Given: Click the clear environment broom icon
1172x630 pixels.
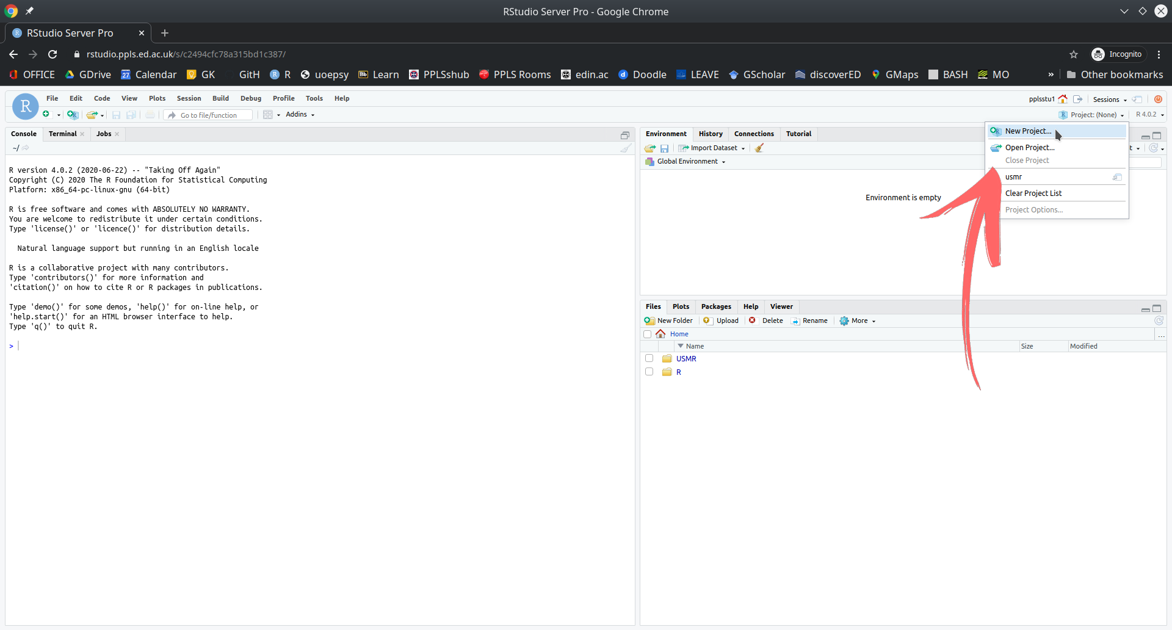Looking at the screenshot, I should tap(759, 148).
